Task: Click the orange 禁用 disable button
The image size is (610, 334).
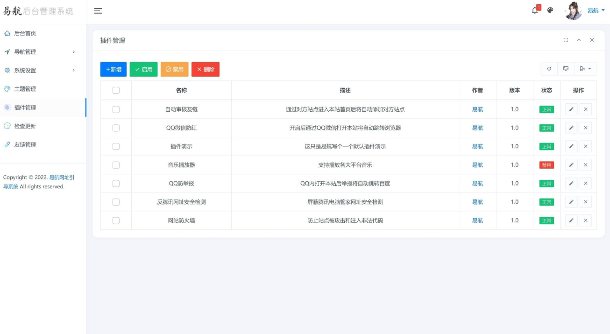Action: point(175,69)
